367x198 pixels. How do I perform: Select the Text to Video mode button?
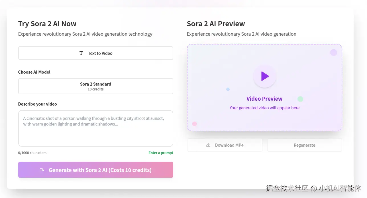(x=95, y=53)
